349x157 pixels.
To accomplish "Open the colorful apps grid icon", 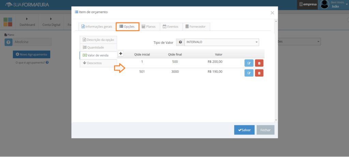I will [x=8, y=22].
